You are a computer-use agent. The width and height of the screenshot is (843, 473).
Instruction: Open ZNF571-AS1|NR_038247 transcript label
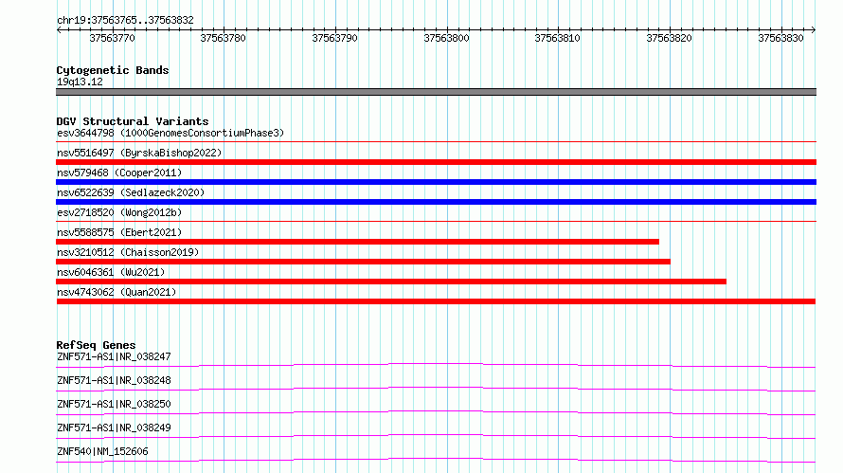(114, 356)
